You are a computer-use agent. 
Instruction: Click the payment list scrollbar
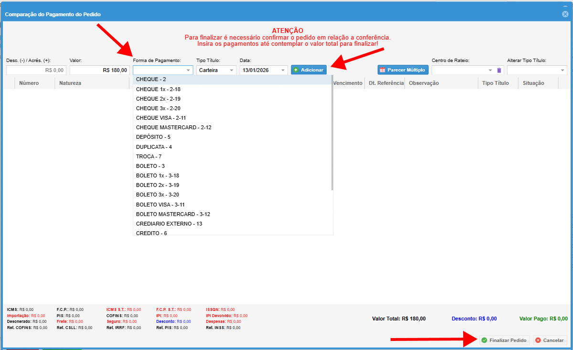(x=332, y=134)
